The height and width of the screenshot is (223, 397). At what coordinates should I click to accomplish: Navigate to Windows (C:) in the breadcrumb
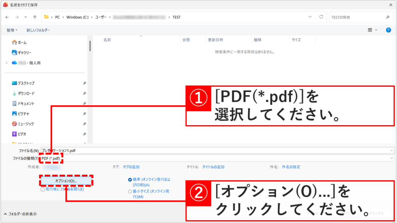tap(77, 17)
